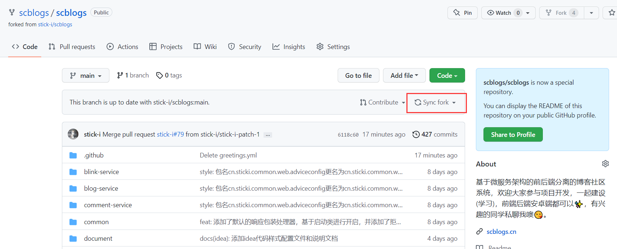The height and width of the screenshot is (249, 617).
Task: Expand commit message ellipsis
Action: click(267, 135)
